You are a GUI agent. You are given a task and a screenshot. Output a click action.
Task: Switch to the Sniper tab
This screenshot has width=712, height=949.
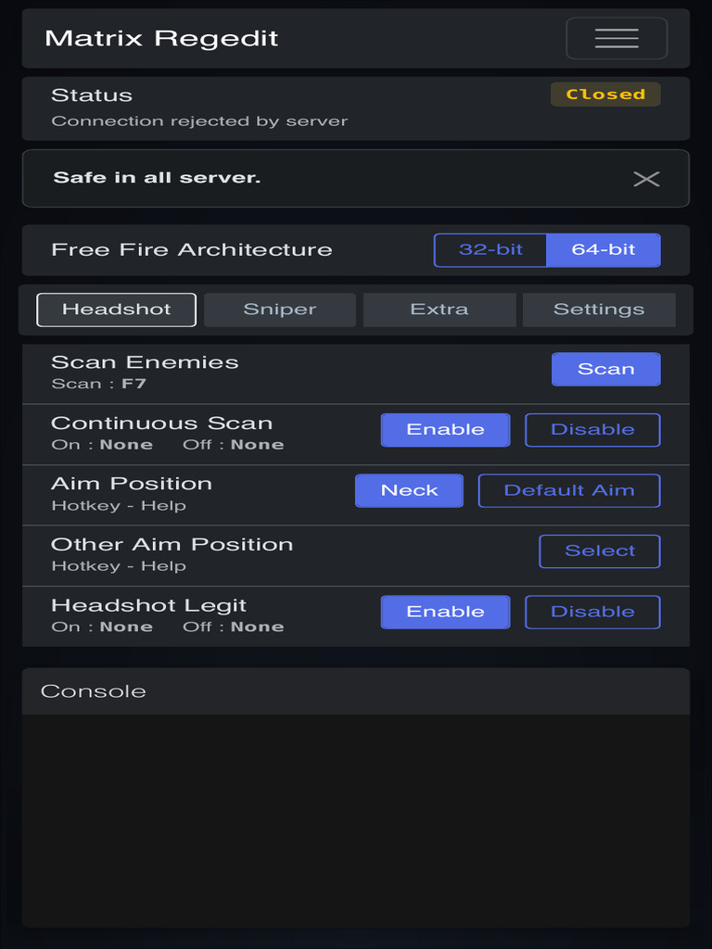(280, 310)
